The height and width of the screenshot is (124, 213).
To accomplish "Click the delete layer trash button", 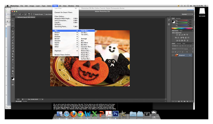I will pos(190,101).
